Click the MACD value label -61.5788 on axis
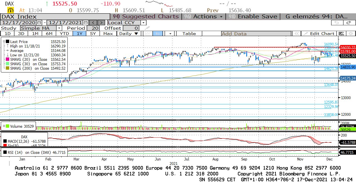 point(348,142)
